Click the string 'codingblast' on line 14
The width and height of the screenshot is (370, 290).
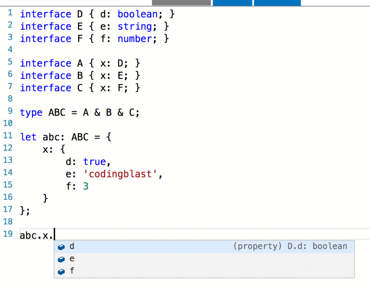click(121, 174)
